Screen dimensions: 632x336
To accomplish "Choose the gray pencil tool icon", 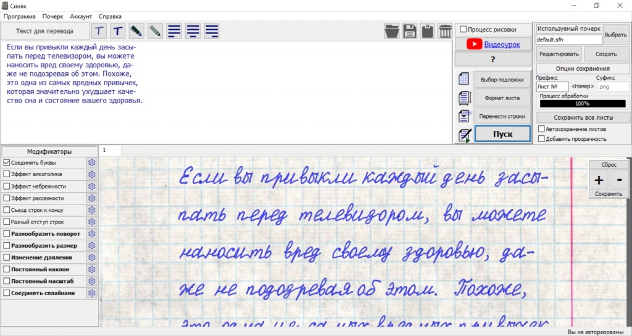I will click(x=155, y=31).
